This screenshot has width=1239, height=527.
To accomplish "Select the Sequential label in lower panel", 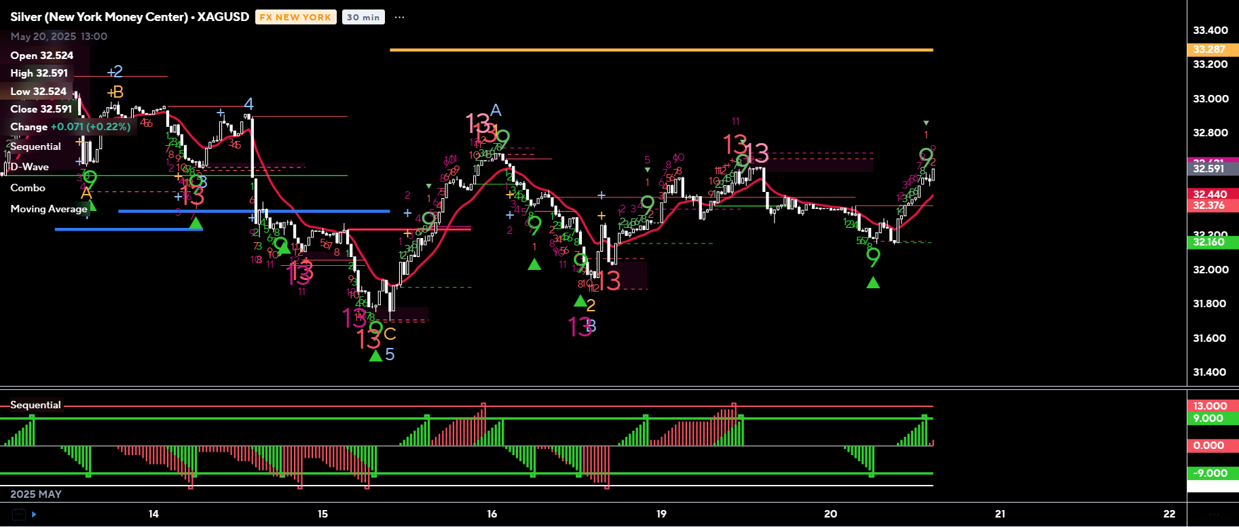I will pyautogui.click(x=35, y=405).
